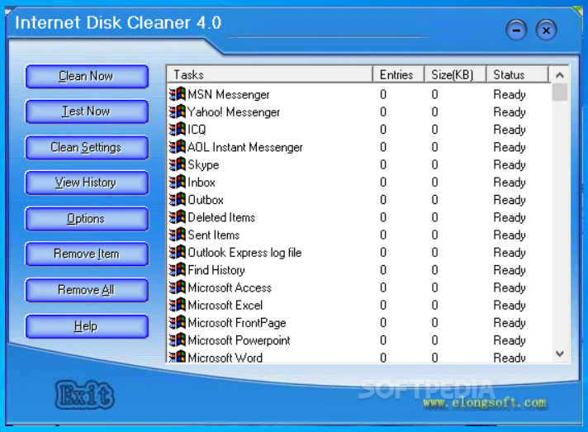
Task: Select the Find History row text
Action: pyautogui.click(x=216, y=270)
